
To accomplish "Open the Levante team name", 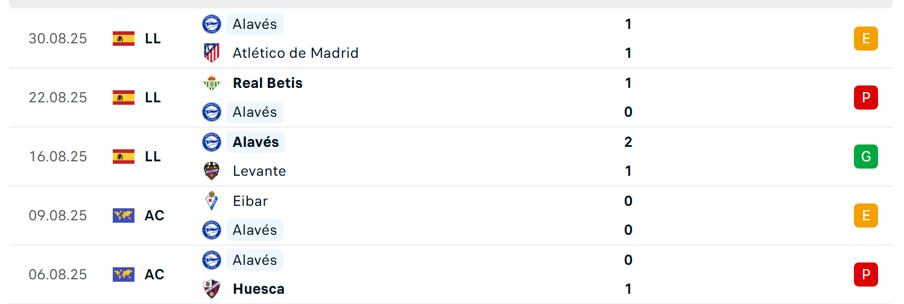I will click(259, 171).
